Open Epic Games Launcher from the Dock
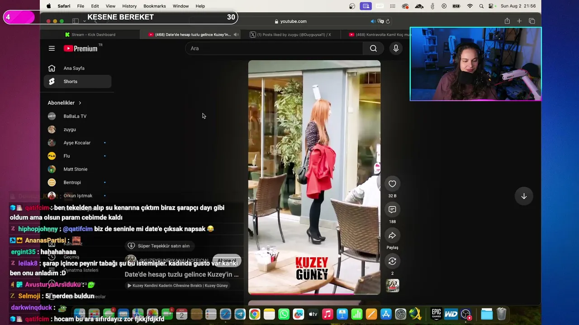This screenshot has height=325, width=579. coord(436,314)
